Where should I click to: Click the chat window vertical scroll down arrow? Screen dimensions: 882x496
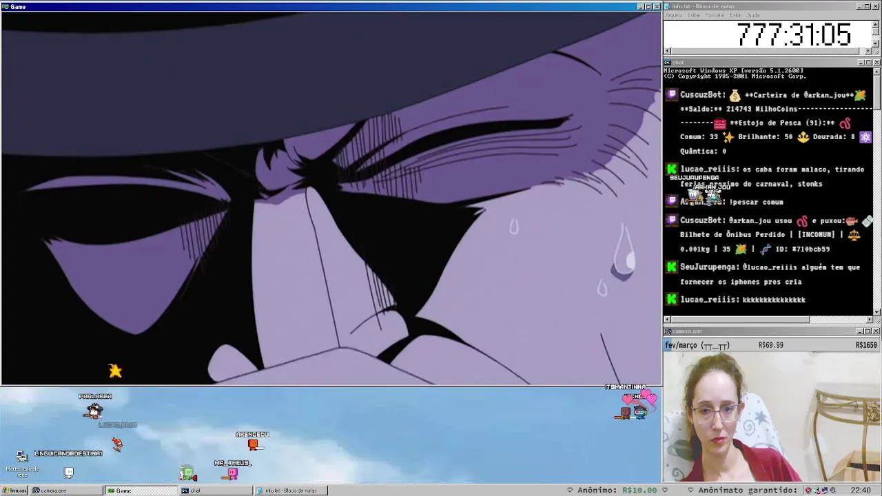[x=876, y=312]
